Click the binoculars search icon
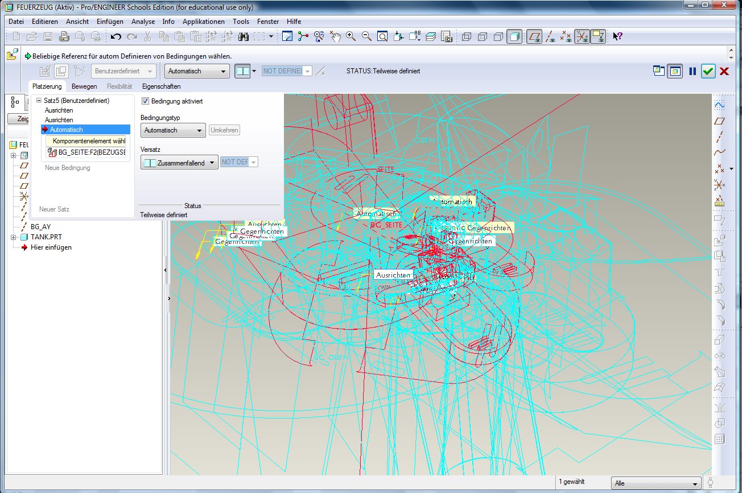742x493 pixels. [244, 36]
